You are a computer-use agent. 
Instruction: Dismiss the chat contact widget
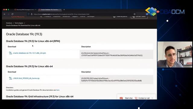152,98
